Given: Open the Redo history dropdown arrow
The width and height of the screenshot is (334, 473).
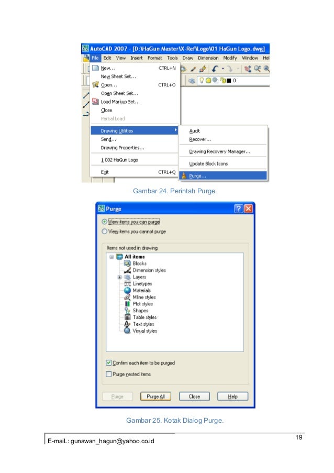Looking at the screenshot, I should (238, 69).
